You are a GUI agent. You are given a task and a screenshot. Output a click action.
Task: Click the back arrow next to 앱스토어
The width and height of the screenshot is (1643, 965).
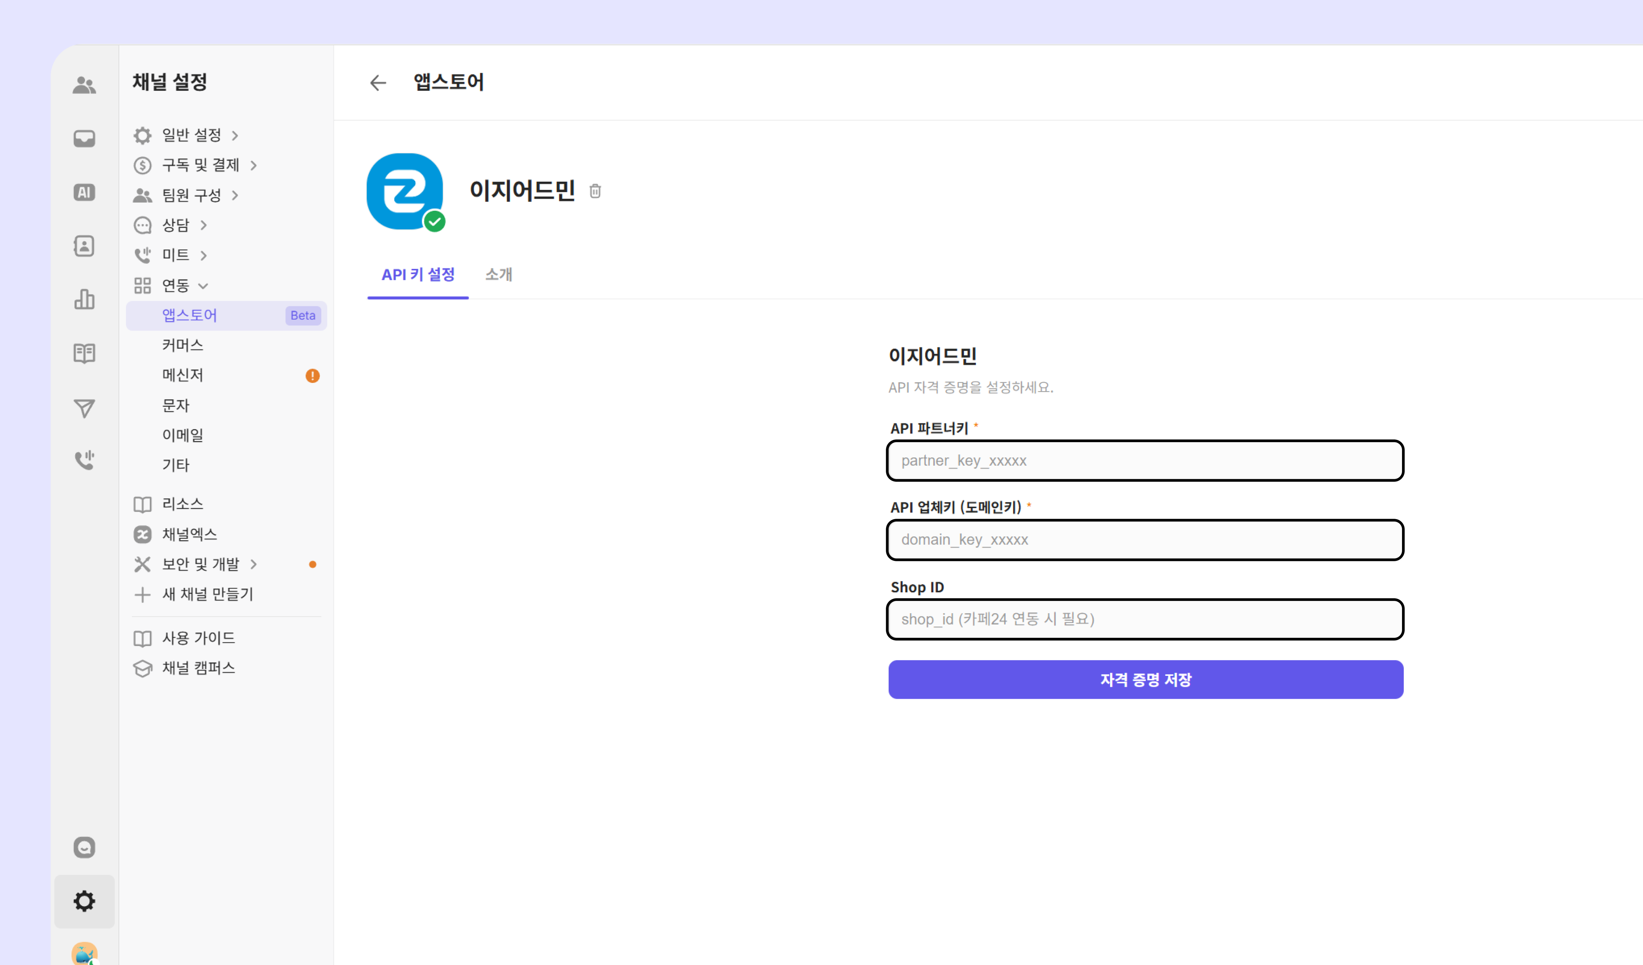[x=378, y=83]
